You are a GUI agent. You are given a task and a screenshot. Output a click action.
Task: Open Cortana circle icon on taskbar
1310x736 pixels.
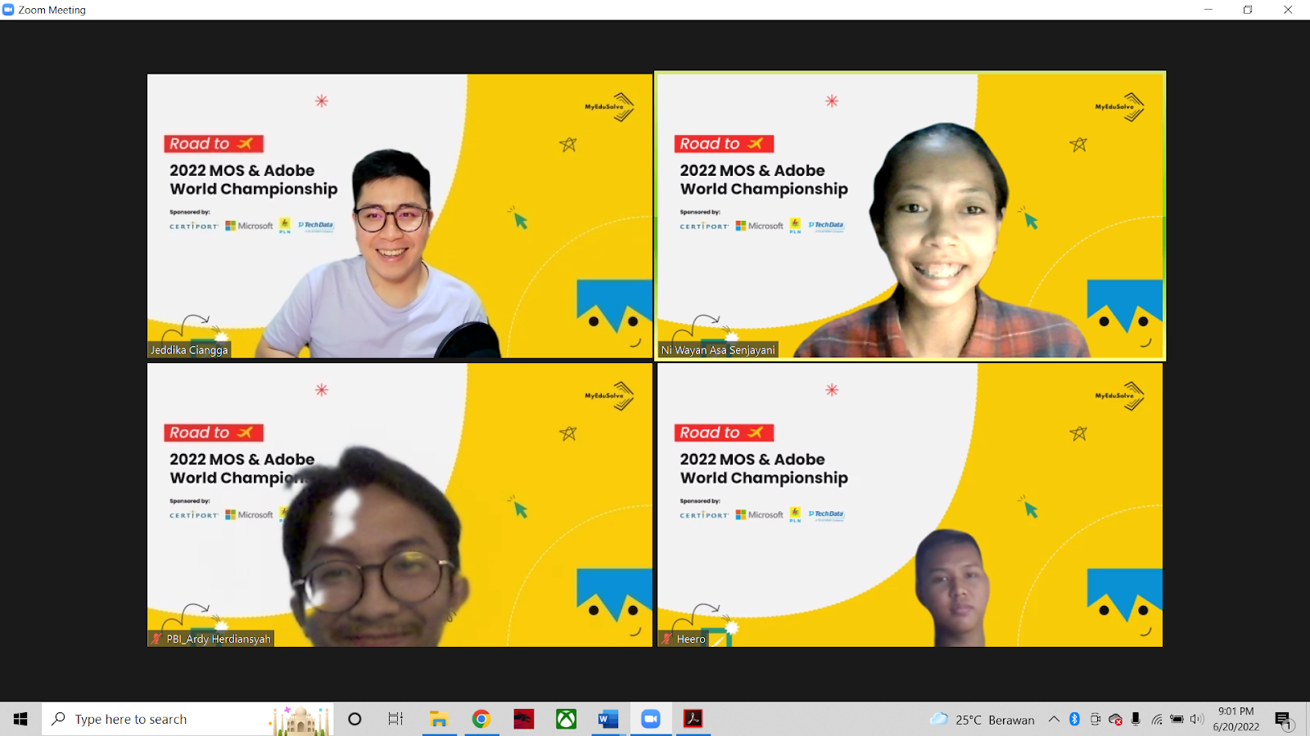[355, 719]
